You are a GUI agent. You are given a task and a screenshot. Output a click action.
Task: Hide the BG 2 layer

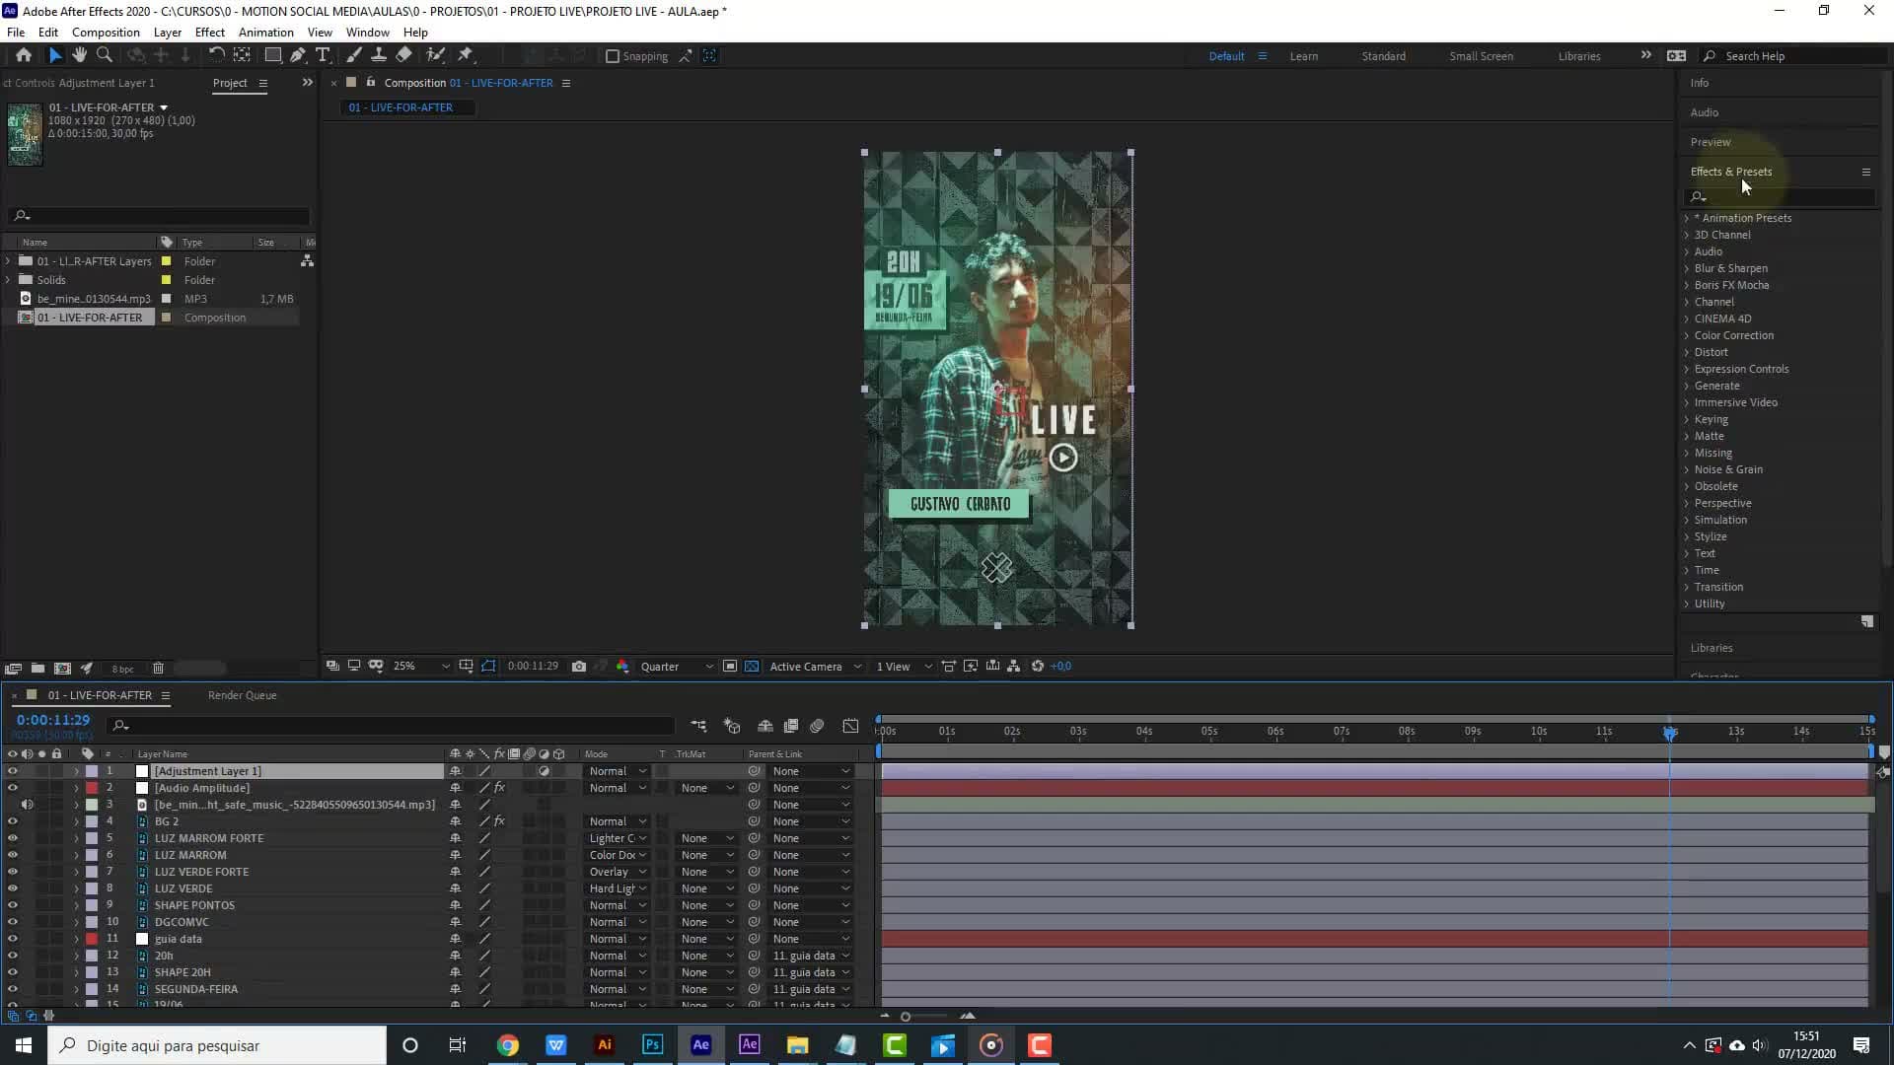[x=13, y=821]
